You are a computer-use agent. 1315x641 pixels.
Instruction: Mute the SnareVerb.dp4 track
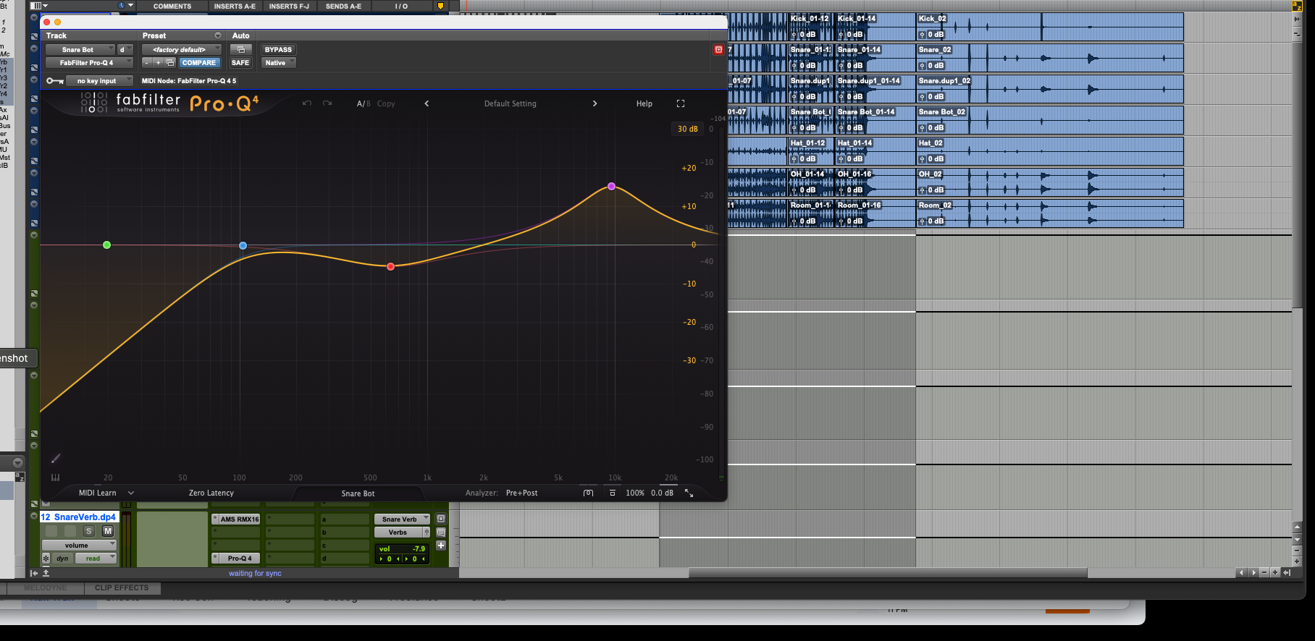(x=108, y=531)
